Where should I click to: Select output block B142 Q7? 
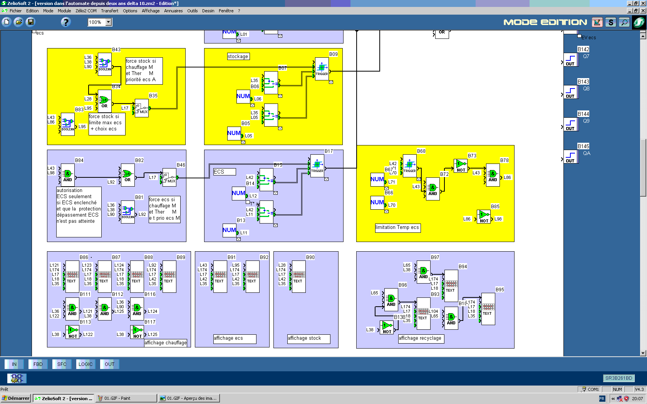click(571, 60)
